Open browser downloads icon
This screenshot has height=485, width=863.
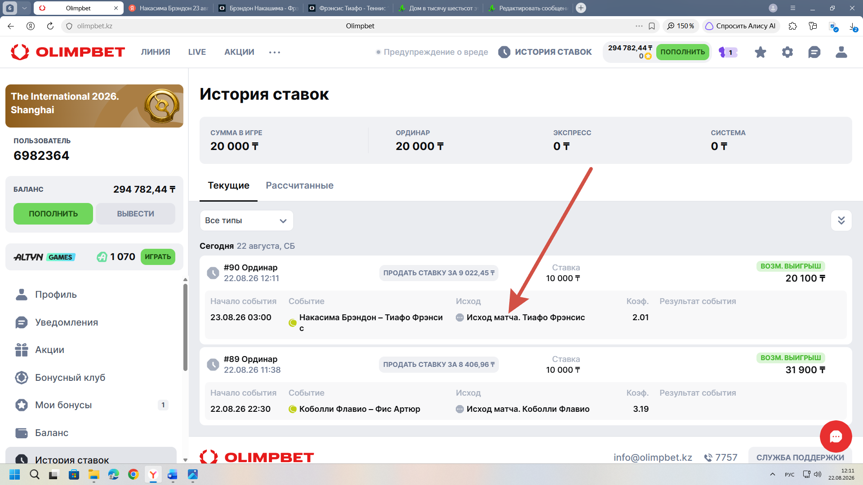[853, 26]
